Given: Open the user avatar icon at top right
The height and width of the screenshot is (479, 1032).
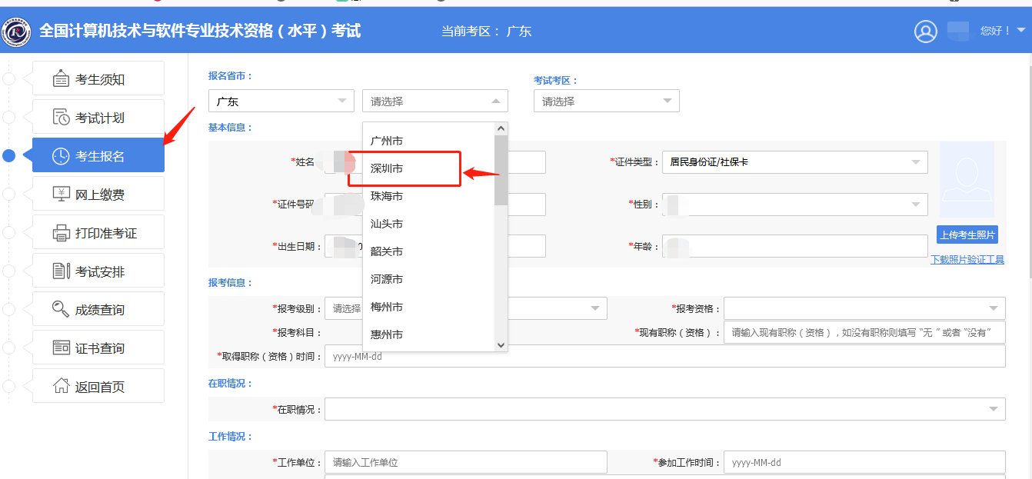Looking at the screenshot, I should [x=926, y=32].
